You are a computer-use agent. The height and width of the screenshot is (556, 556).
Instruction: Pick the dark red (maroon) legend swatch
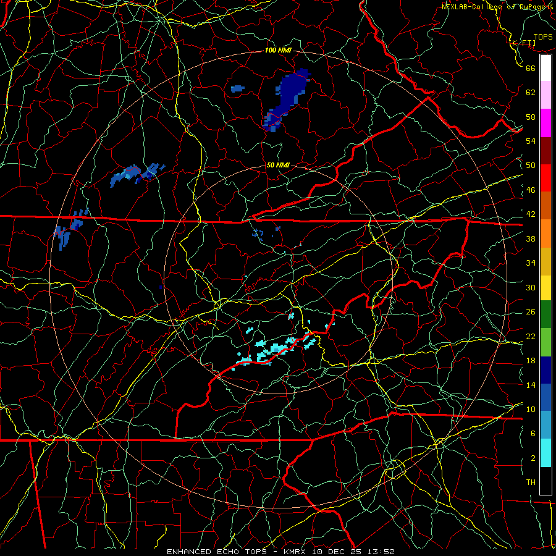point(545,151)
